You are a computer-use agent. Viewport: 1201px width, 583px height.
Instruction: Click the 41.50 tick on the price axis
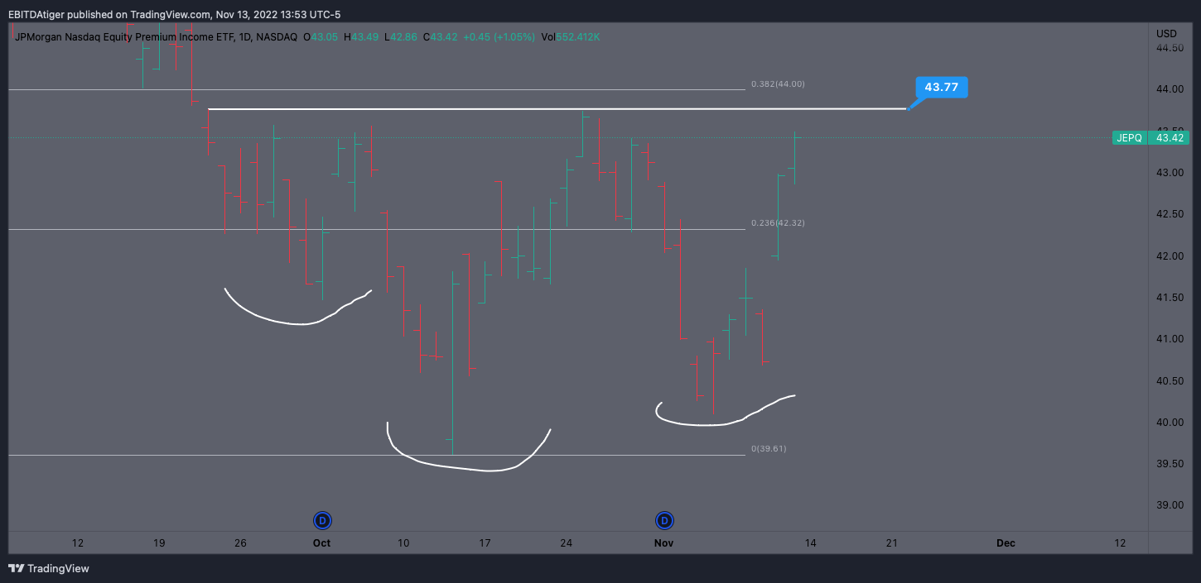tap(1170, 298)
